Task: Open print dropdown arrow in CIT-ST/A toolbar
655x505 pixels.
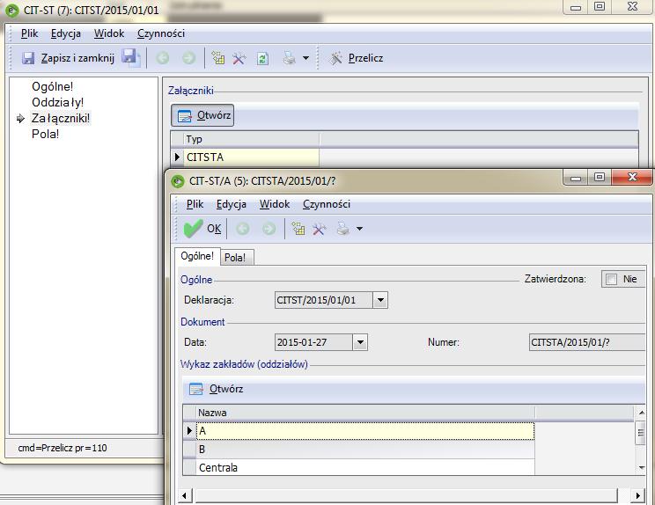Action: coord(360,229)
